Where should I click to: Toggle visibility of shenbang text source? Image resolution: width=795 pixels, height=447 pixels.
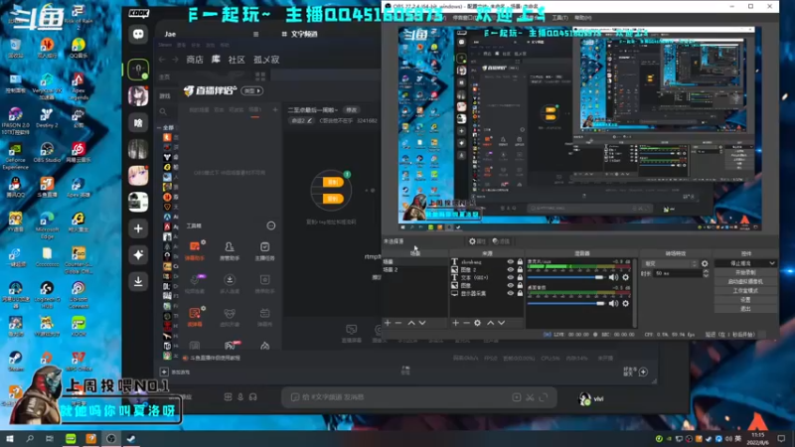[511, 262]
